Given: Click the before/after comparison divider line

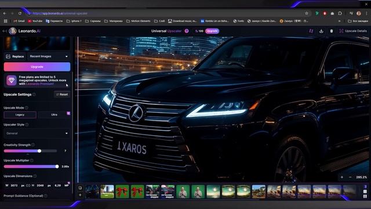Looking at the screenshot, I should coord(78,110).
